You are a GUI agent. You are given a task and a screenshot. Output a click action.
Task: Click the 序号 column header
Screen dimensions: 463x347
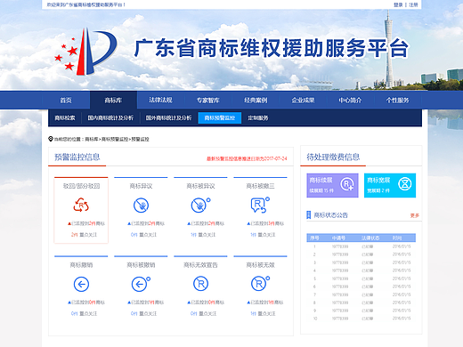(x=314, y=238)
